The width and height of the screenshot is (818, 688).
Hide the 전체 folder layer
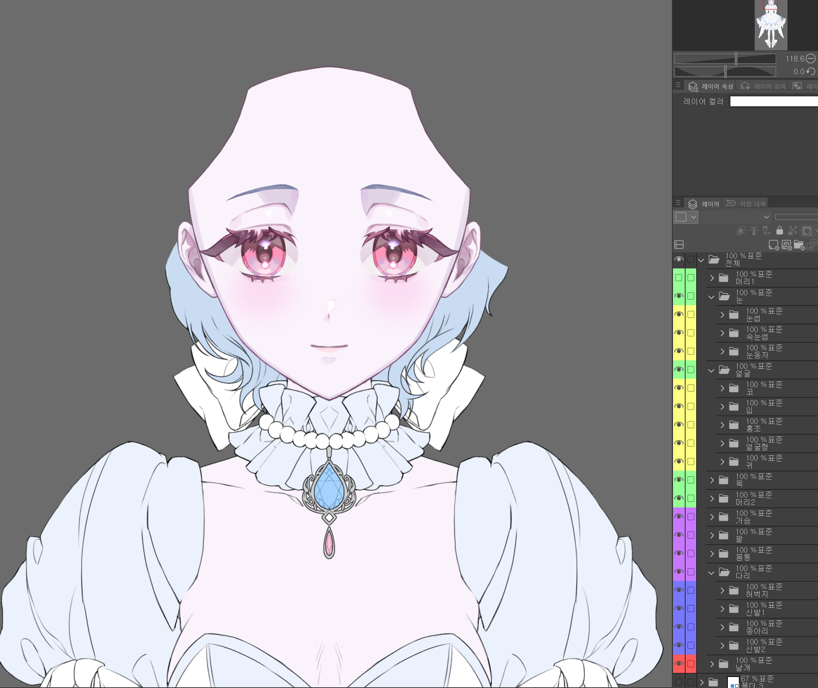click(679, 259)
